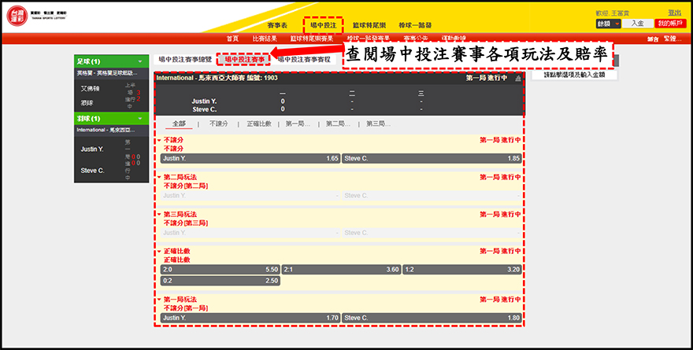Screen dimensions: 693x350
Task: Collapse the 足球 (1) sidebar section
Action: [x=139, y=61]
